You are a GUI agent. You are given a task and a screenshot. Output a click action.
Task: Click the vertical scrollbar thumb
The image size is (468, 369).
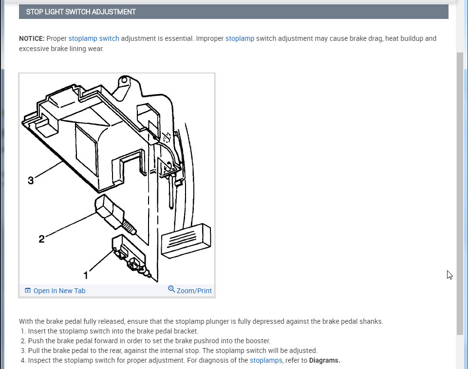[460, 194]
